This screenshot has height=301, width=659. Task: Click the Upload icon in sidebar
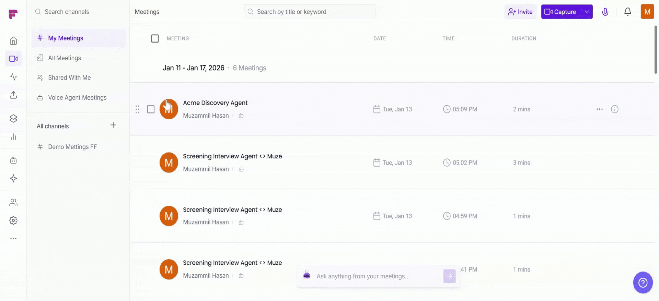[x=13, y=95]
